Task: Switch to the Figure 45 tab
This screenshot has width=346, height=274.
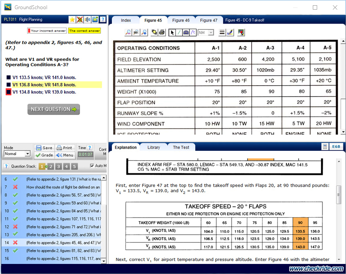Action: click(x=153, y=20)
